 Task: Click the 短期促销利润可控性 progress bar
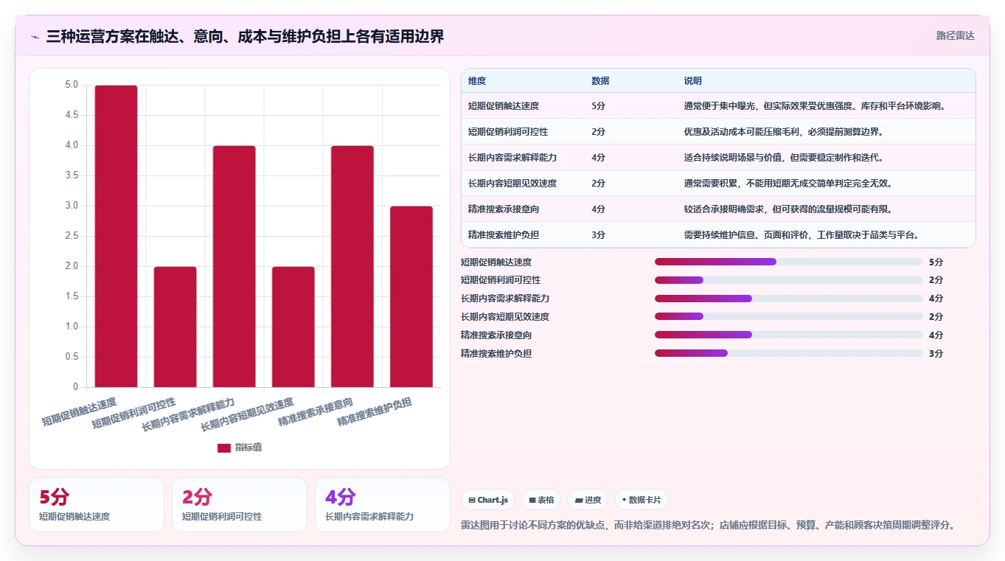[789, 280]
